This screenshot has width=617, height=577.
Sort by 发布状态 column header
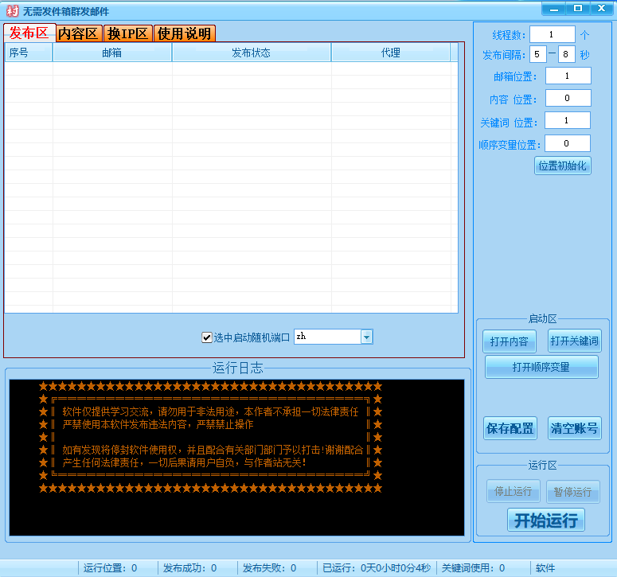(x=251, y=53)
